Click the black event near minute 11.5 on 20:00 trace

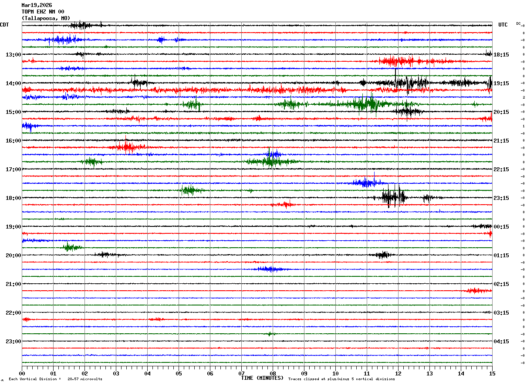pyautogui.click(x=383, y=255)
